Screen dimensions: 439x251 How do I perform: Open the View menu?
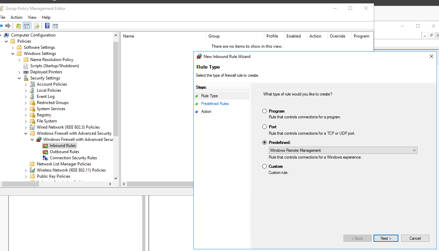pos(32,17)
